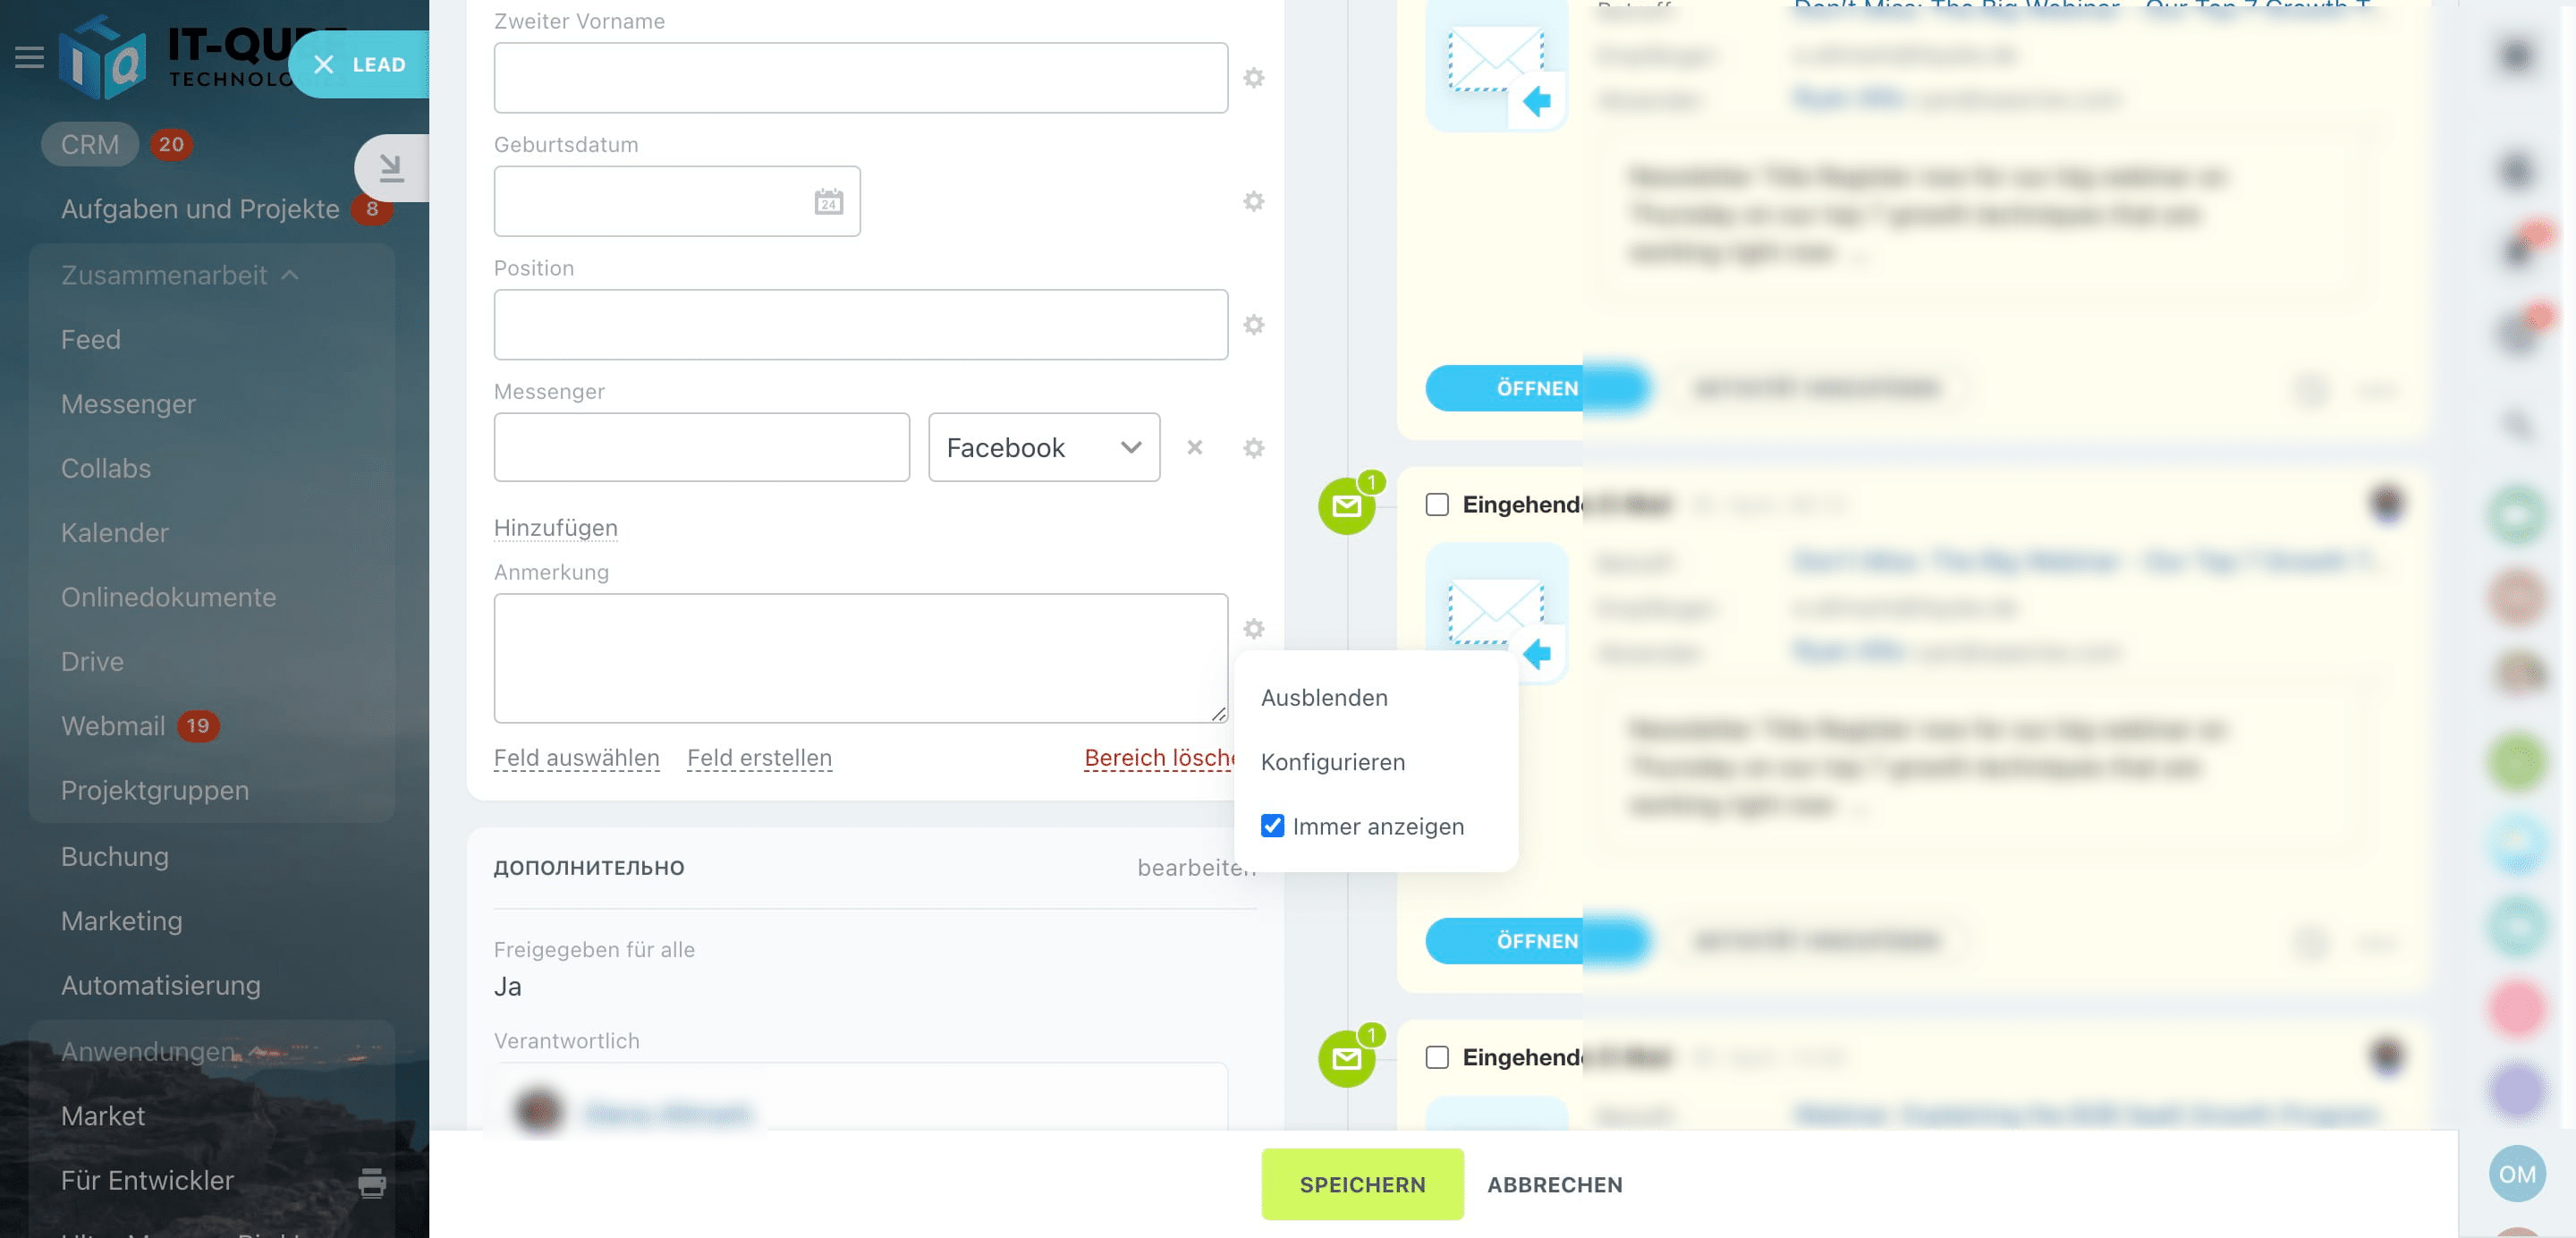The width and height of the screenshot is (2576, 1238).
Task: Open the hamburger menu icon
Action: 29,58
